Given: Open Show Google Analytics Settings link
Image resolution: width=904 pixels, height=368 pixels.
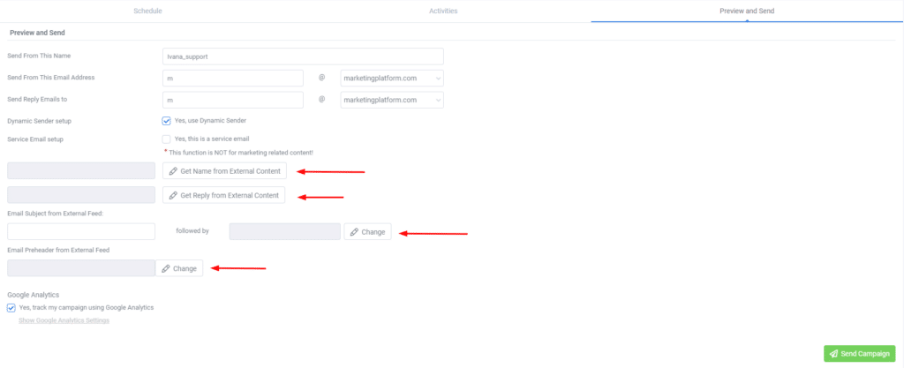Looking at the screenshot, I should tap(64, 320).
